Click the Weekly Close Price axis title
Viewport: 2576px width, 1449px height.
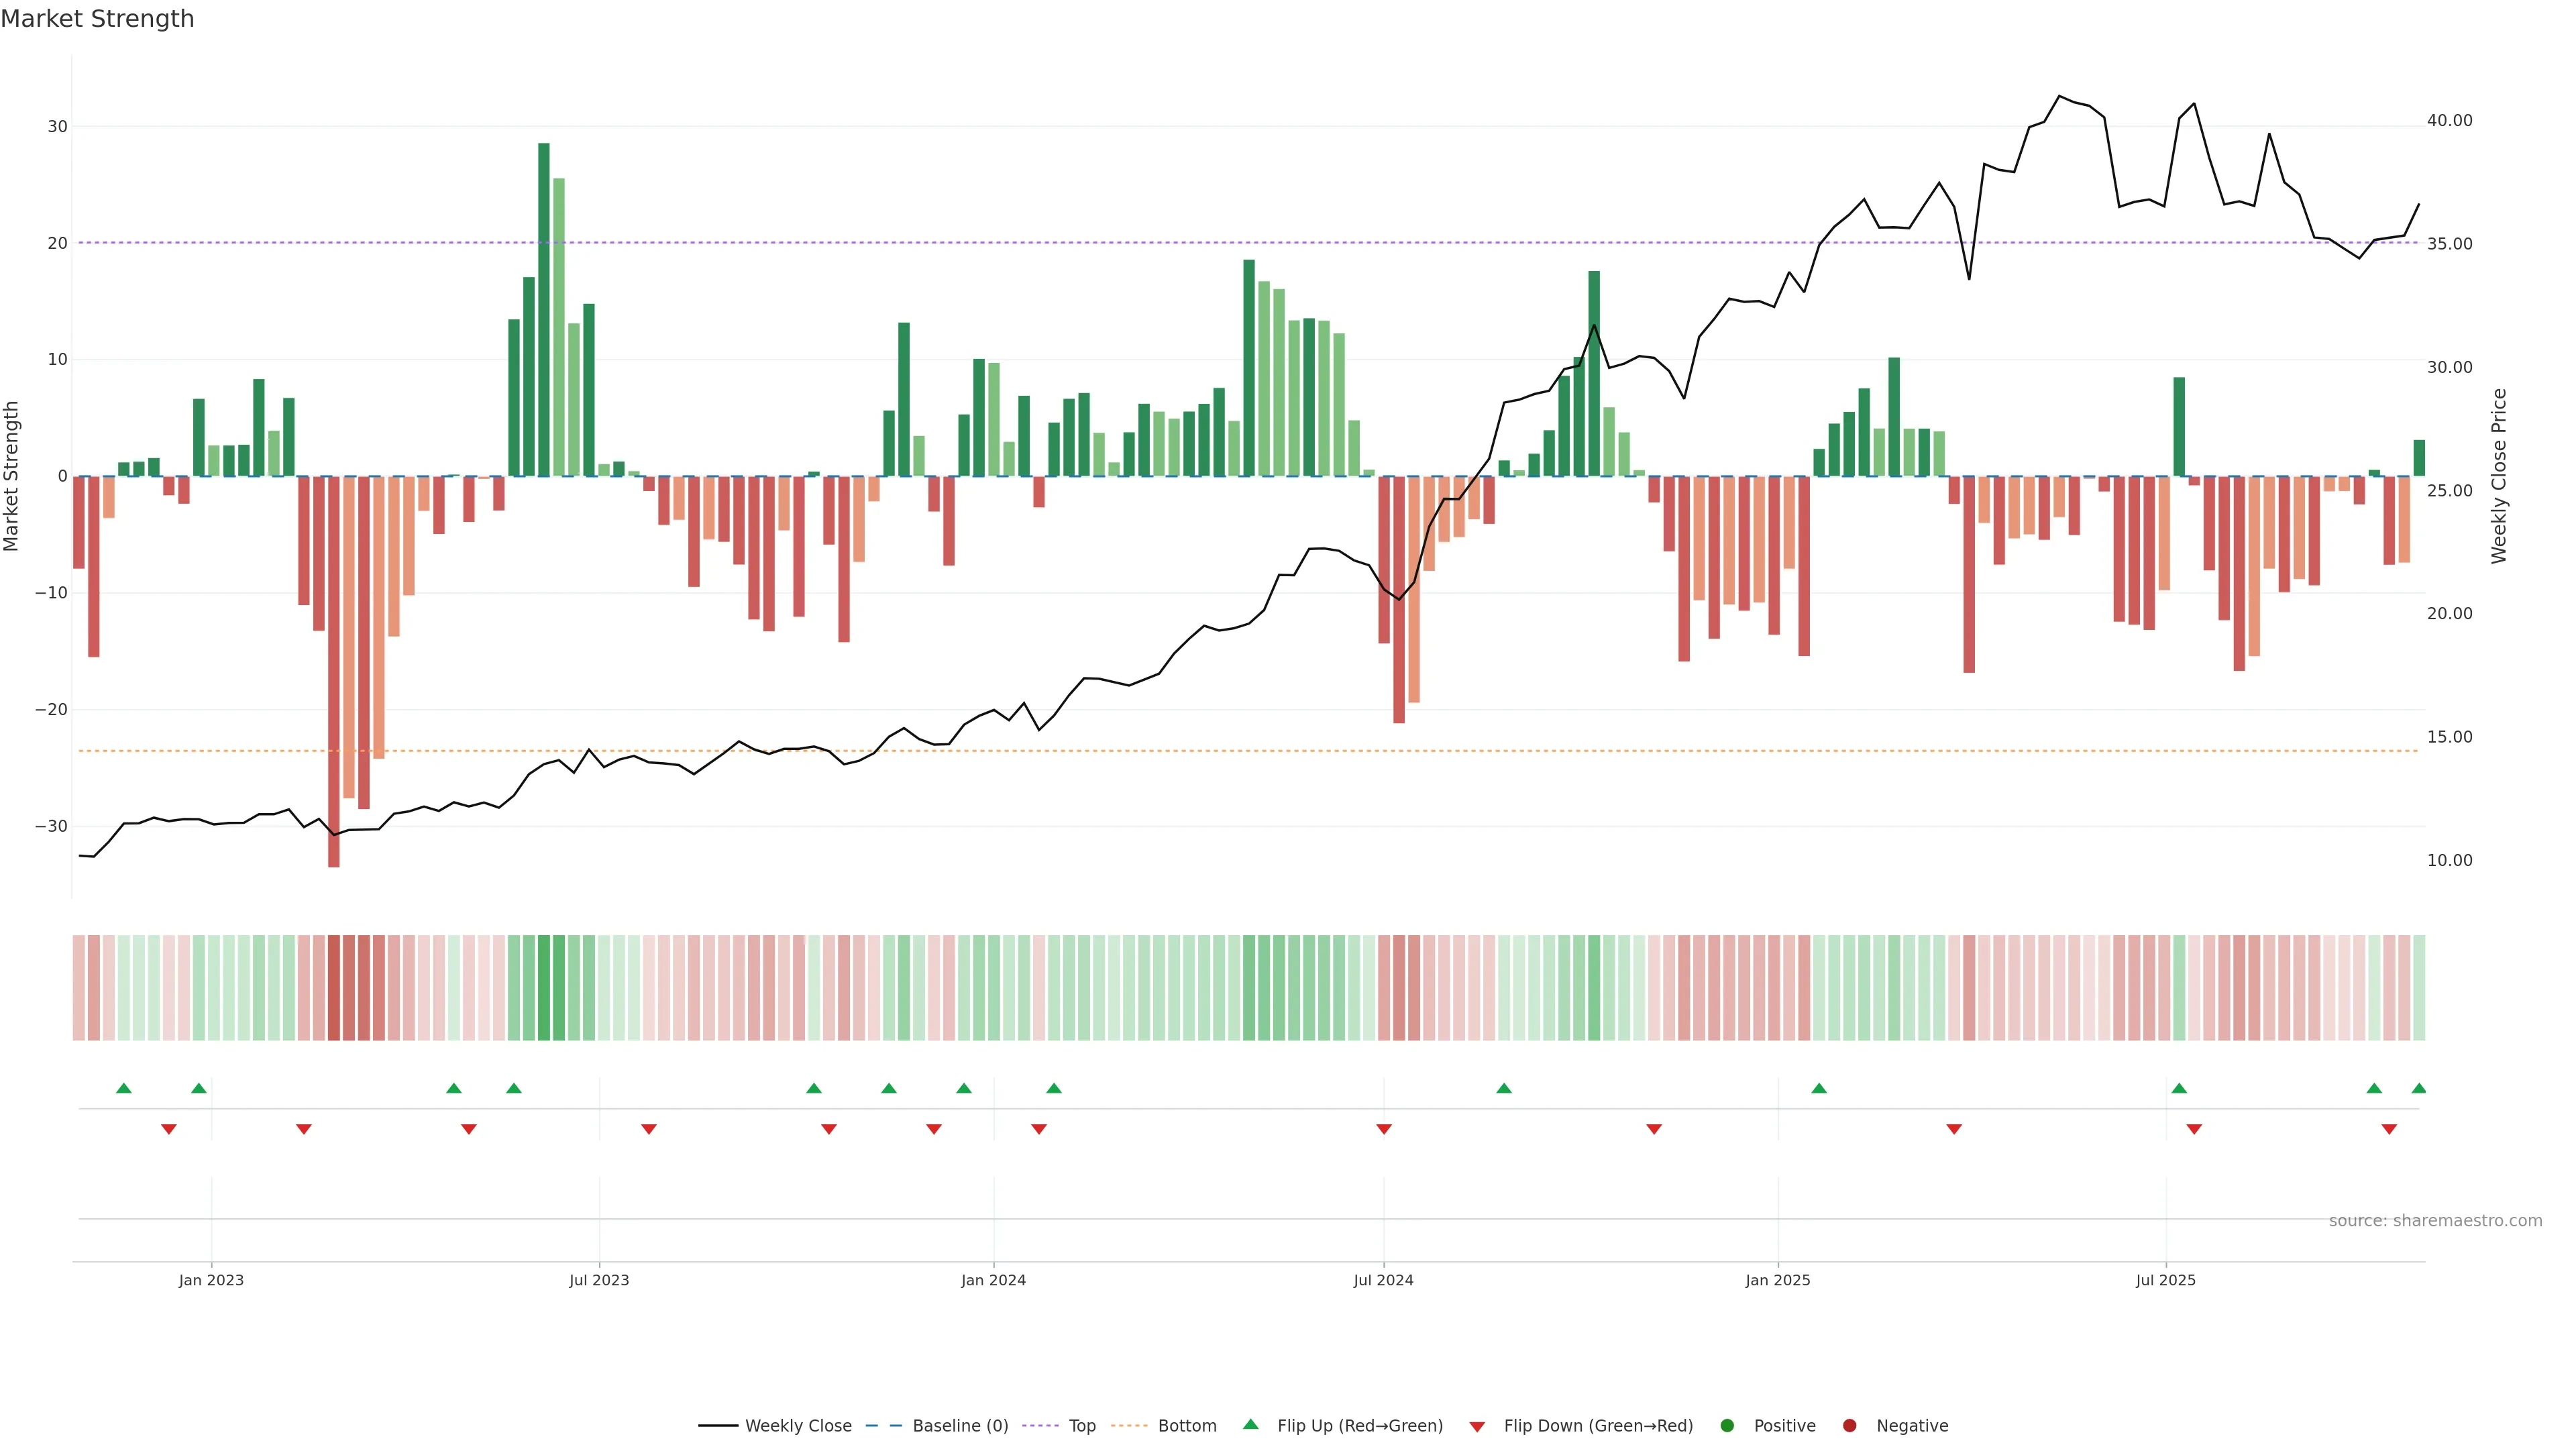2499,476
